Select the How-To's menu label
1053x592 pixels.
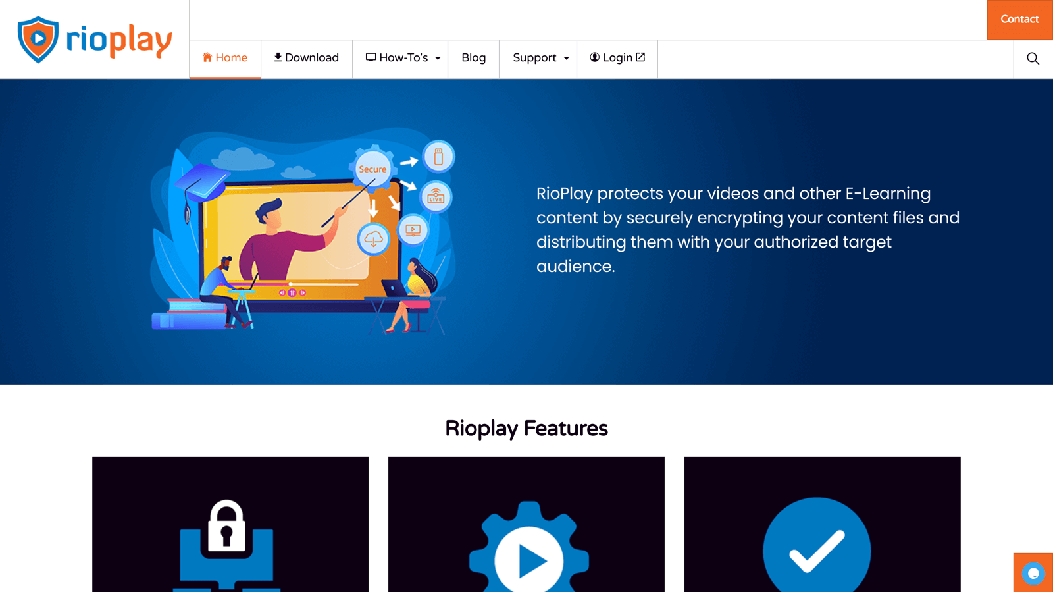pyautogui.click(x=403, y=58)
